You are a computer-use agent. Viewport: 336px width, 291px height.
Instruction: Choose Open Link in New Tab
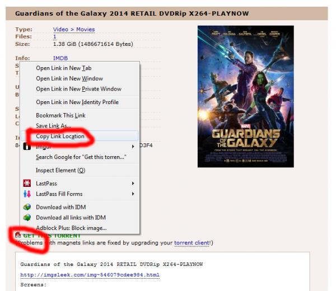80,68
